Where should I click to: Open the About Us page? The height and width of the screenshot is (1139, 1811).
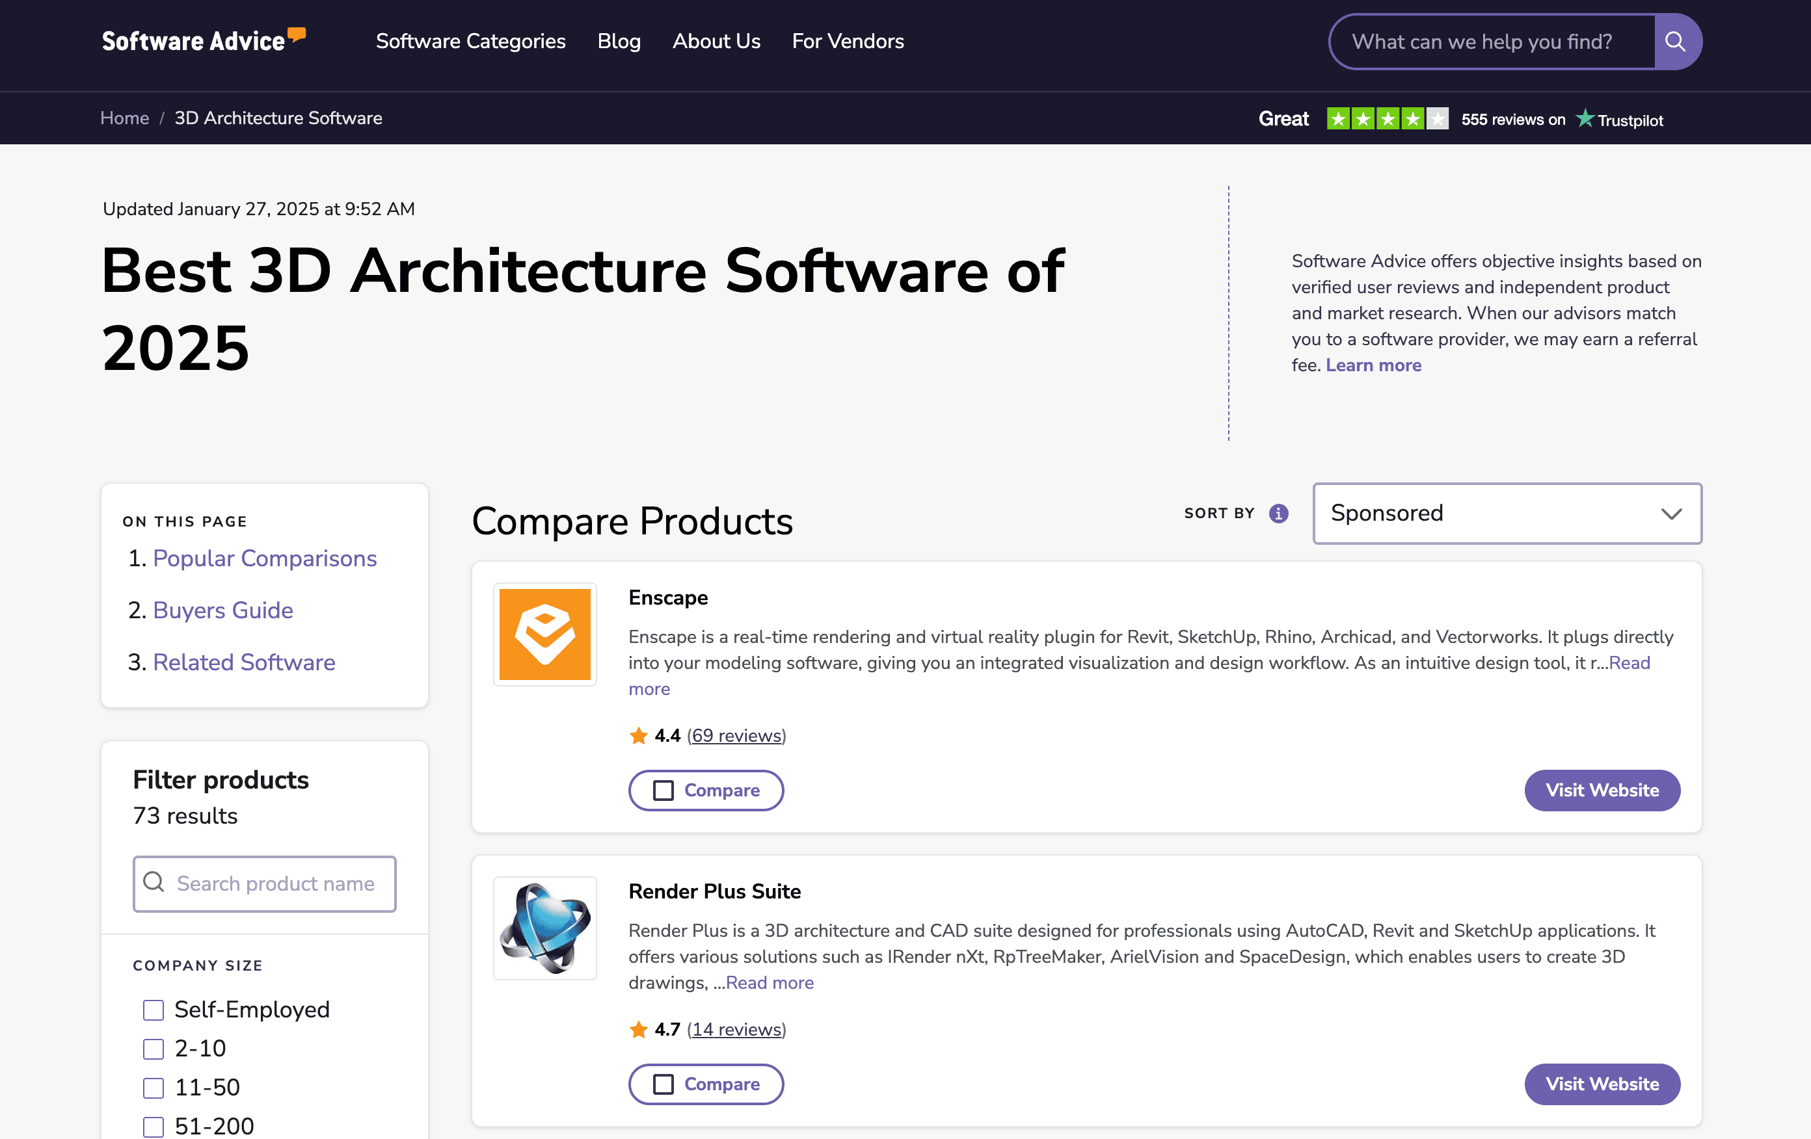pos(716,42)
